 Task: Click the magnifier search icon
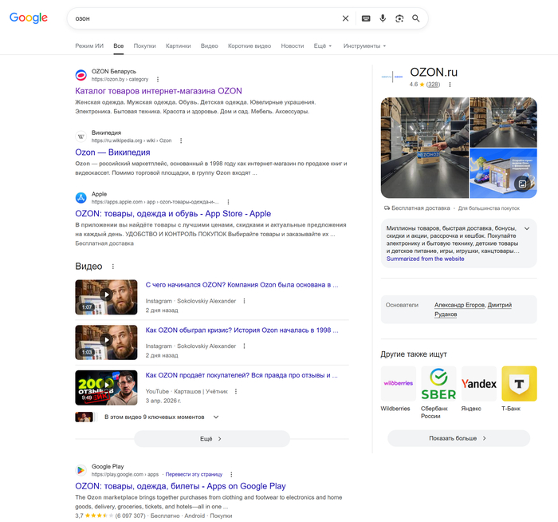[x=415, y=18]
